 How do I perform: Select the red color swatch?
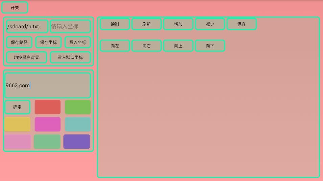pos(47,107)
